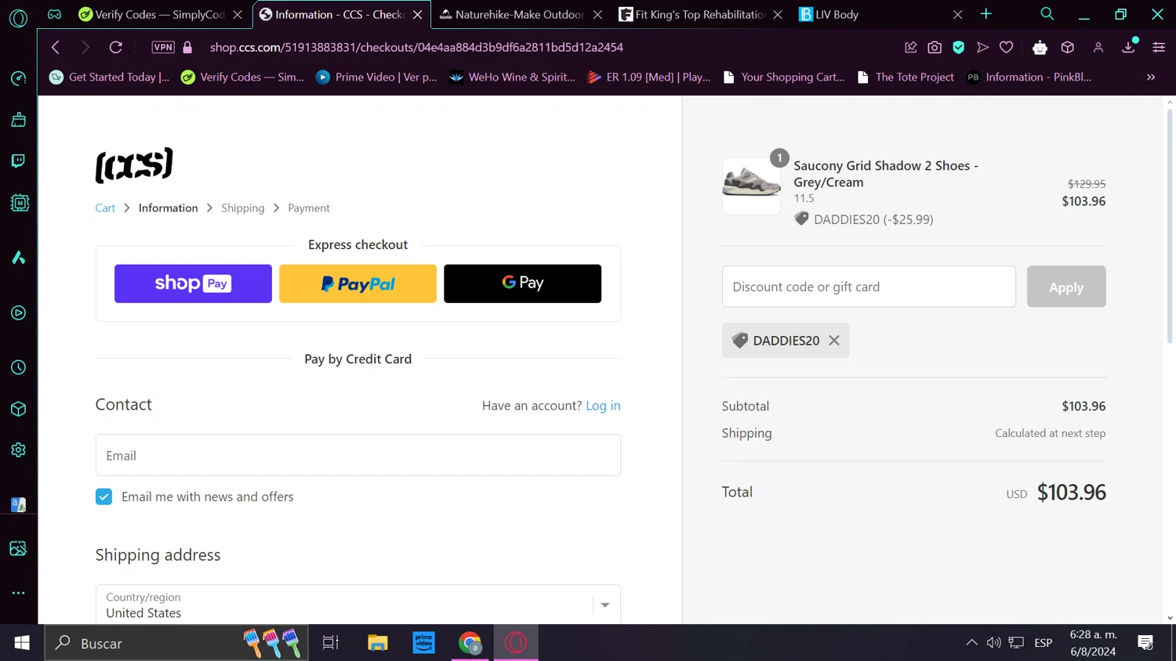The image size is (1176, 661).
Task: Open the Twitch sidebar panel
Action: [x=18, y=161]
